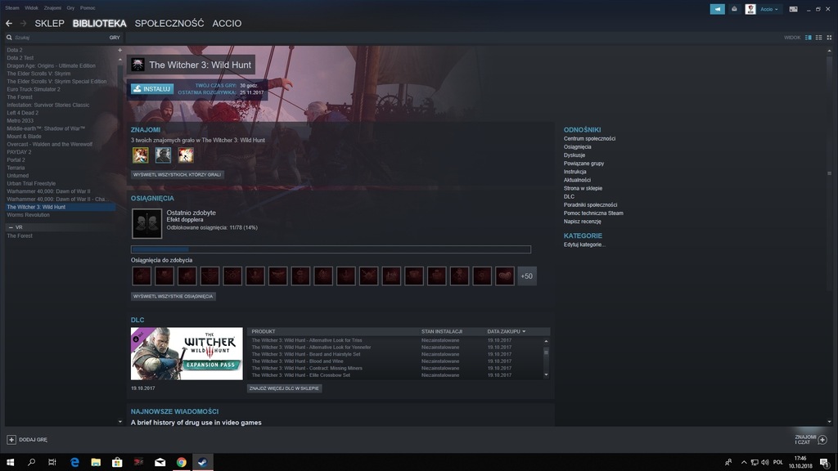Launch Microsoft Edge from taskbar
Screen dimensions: 838x471
pos(74,463)
